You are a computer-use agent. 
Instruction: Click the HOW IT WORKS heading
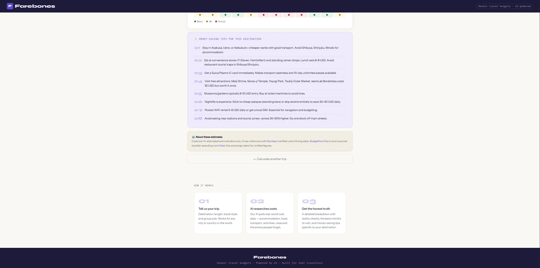tap(204, 186)
